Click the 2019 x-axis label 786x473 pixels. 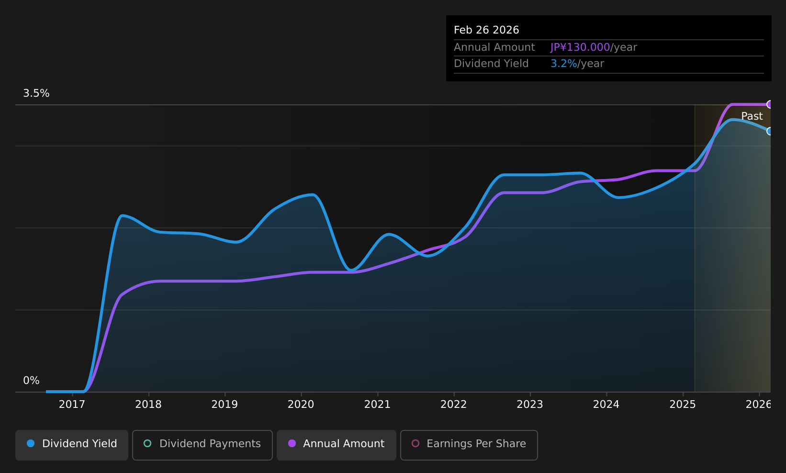[225, 405]
